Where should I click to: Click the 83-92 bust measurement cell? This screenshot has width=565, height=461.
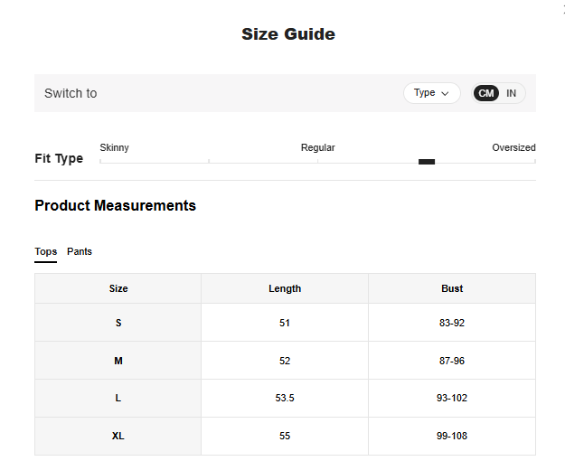pyautogui.click(x=452, y=323)
